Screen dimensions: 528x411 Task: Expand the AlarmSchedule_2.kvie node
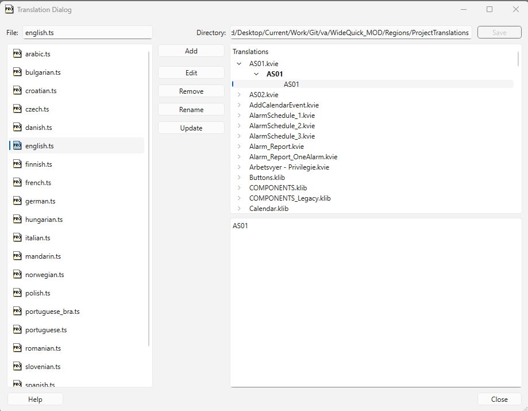click(x=239, y=126)
